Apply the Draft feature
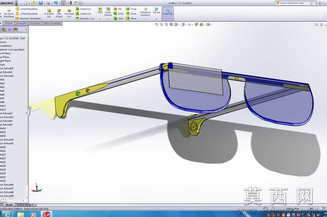Image resolution: width=327 pixels, height=217 pixels. (119, 14)
